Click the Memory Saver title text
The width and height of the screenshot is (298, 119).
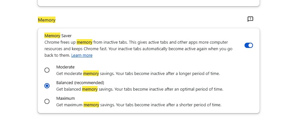coord(58,36)
